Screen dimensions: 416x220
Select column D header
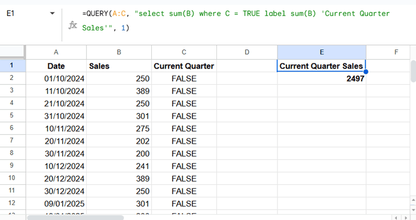(247, 52)
